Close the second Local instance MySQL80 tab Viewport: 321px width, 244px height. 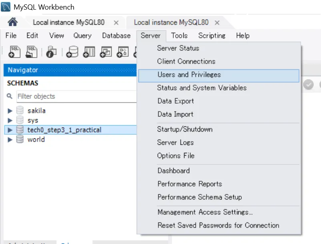tap(217, 23)
